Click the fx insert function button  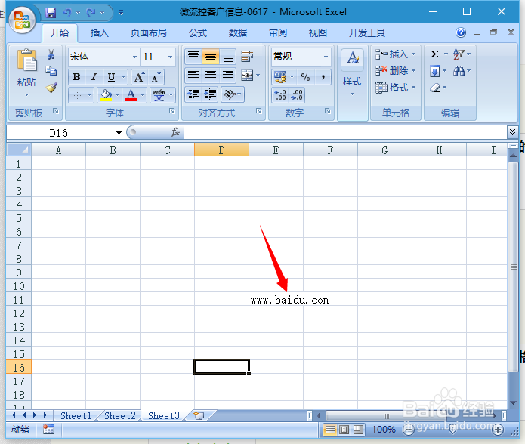(x=175, y=132)
